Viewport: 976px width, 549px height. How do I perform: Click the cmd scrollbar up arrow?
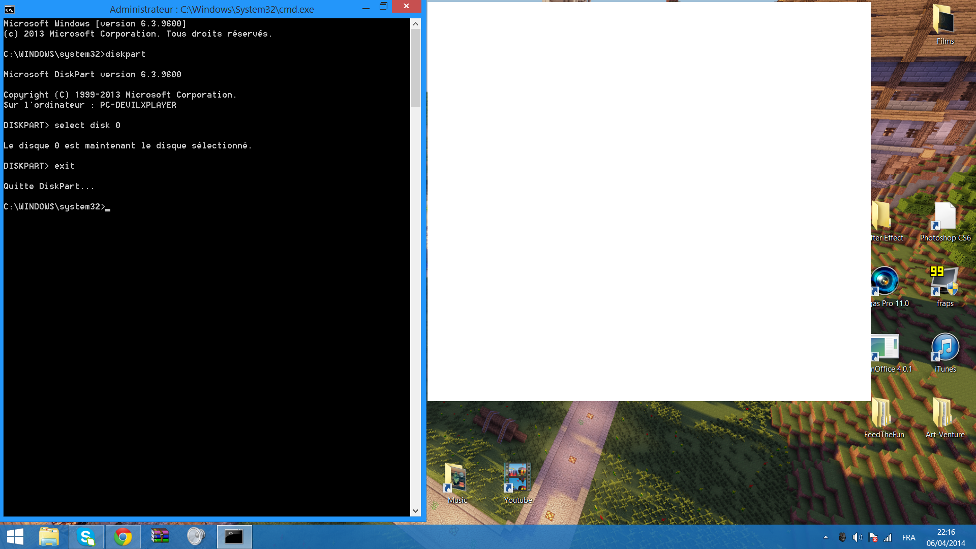click(x=415, y=23)
